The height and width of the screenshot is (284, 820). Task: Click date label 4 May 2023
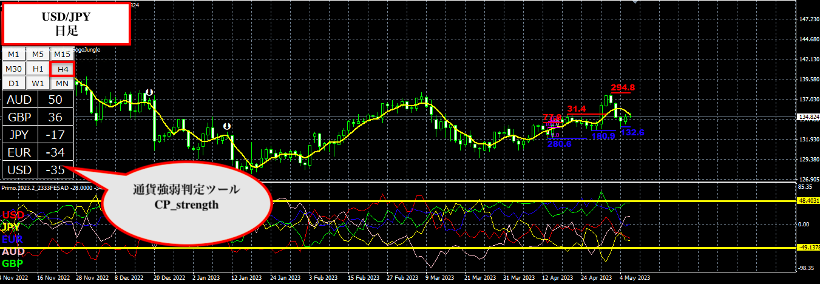point(635,278)
